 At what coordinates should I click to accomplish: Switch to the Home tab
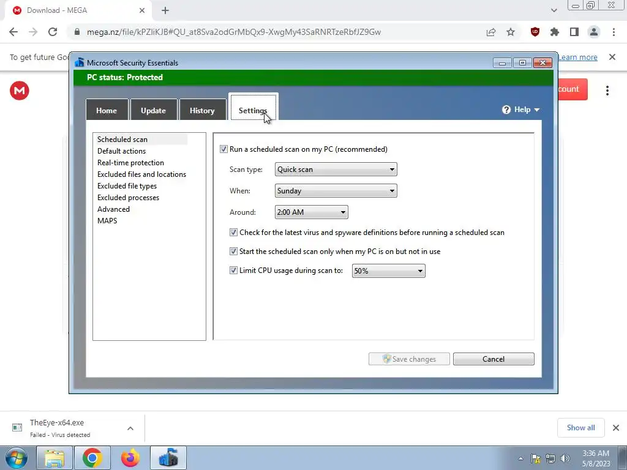pyautogui.click(x=107, y=110)
